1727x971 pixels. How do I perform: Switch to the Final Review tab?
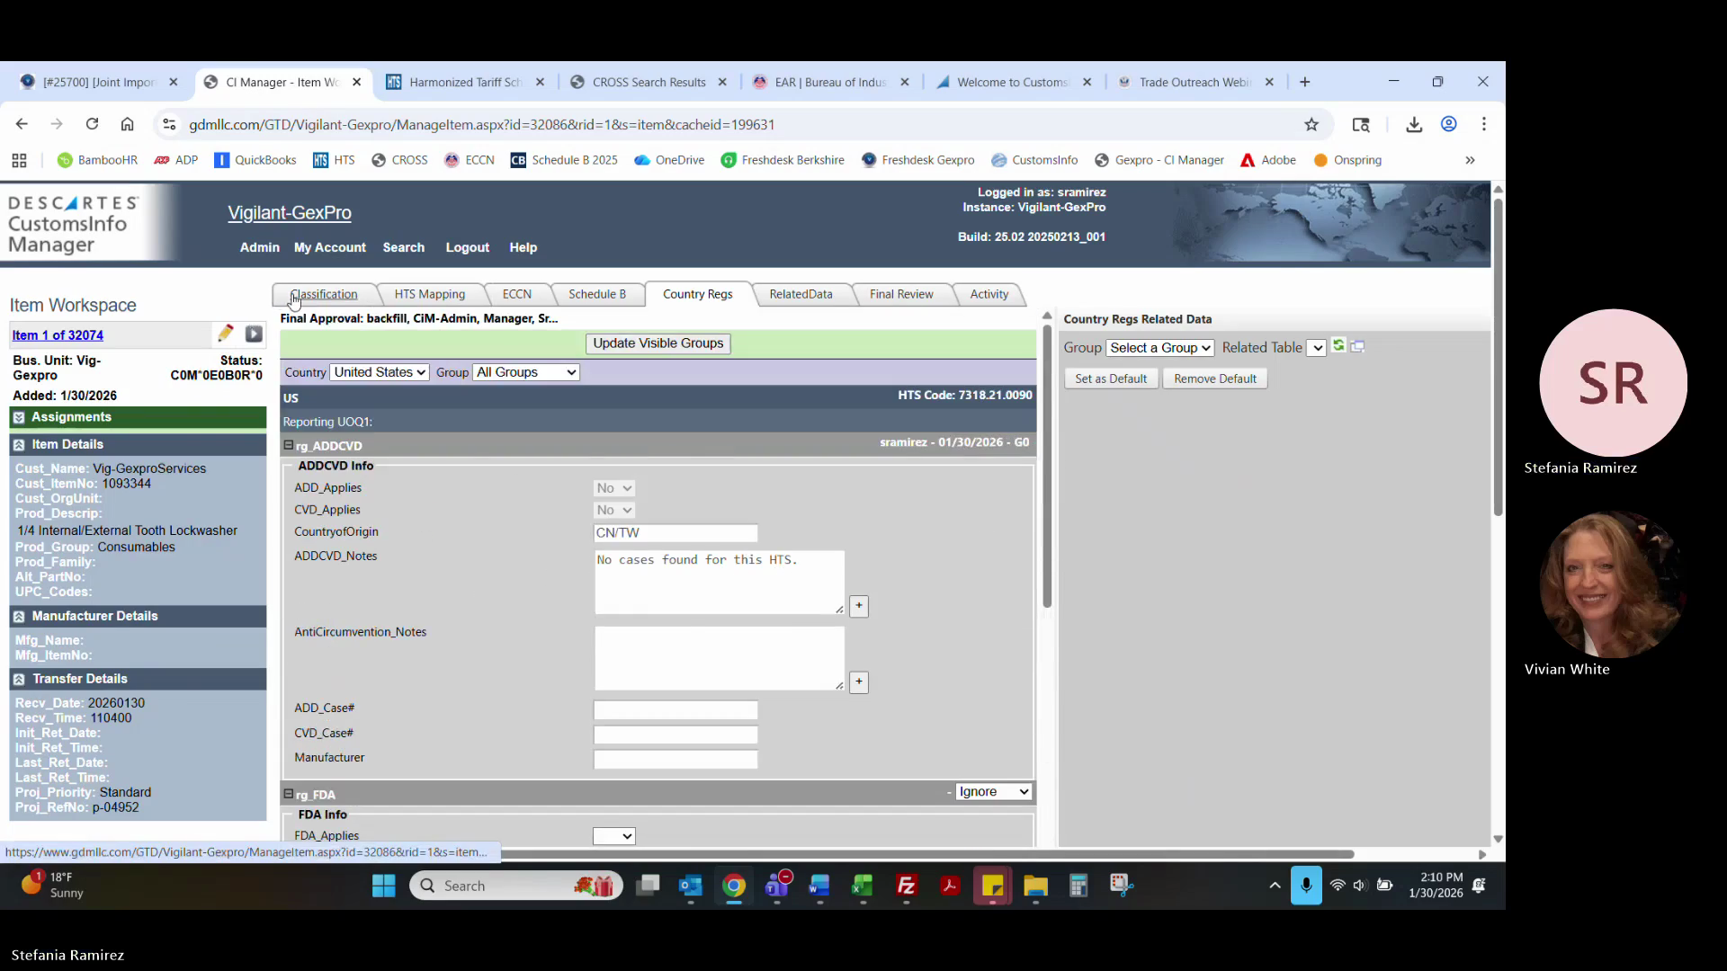pos(900,294)
